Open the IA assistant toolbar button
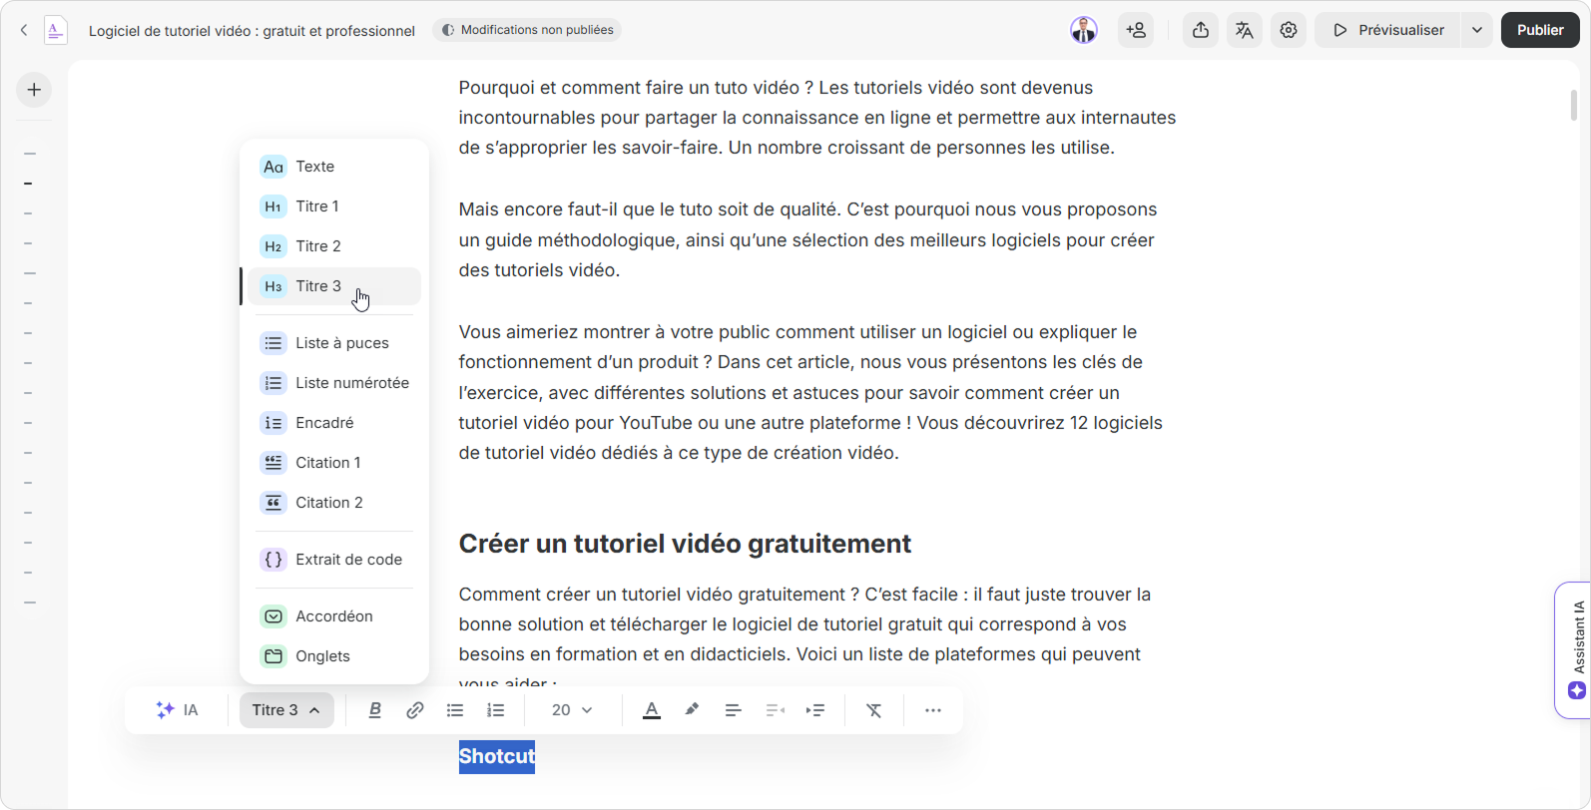The height and width of the screenshot is (810, 1591). coord(178,710)
